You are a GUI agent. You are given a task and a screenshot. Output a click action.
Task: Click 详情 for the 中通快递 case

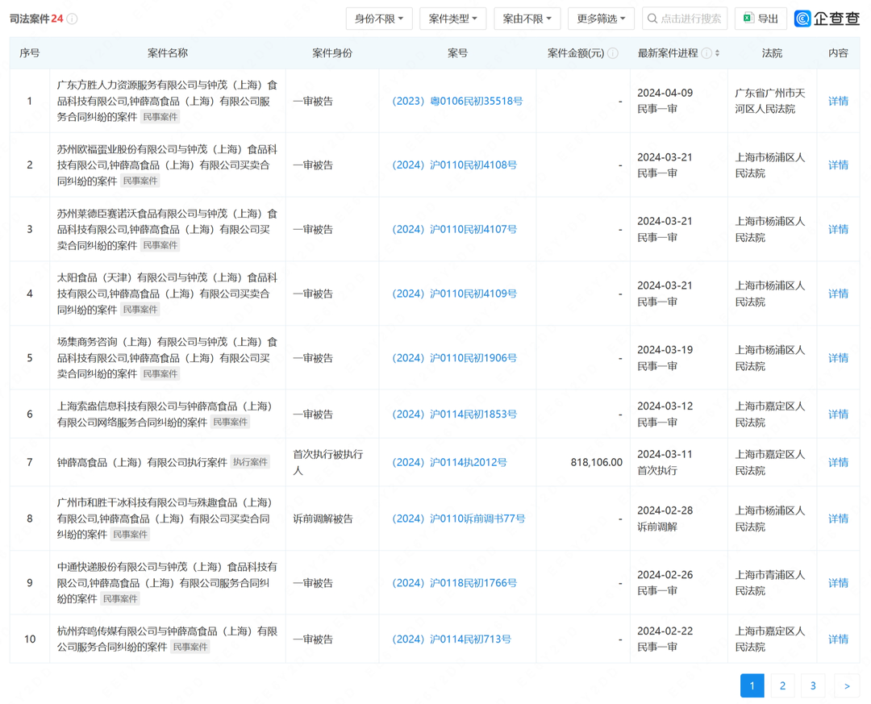[x=838, y=582]
